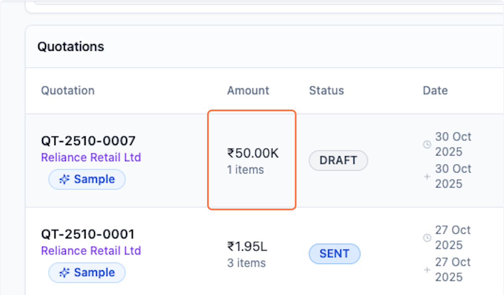The height and width of the screenshot is (295, 504).
Task: Click the DRAFT status badge
Action: click(x=338, y=160)
